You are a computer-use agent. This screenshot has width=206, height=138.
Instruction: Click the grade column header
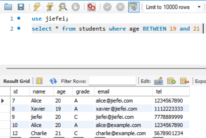tap(83, 92)
